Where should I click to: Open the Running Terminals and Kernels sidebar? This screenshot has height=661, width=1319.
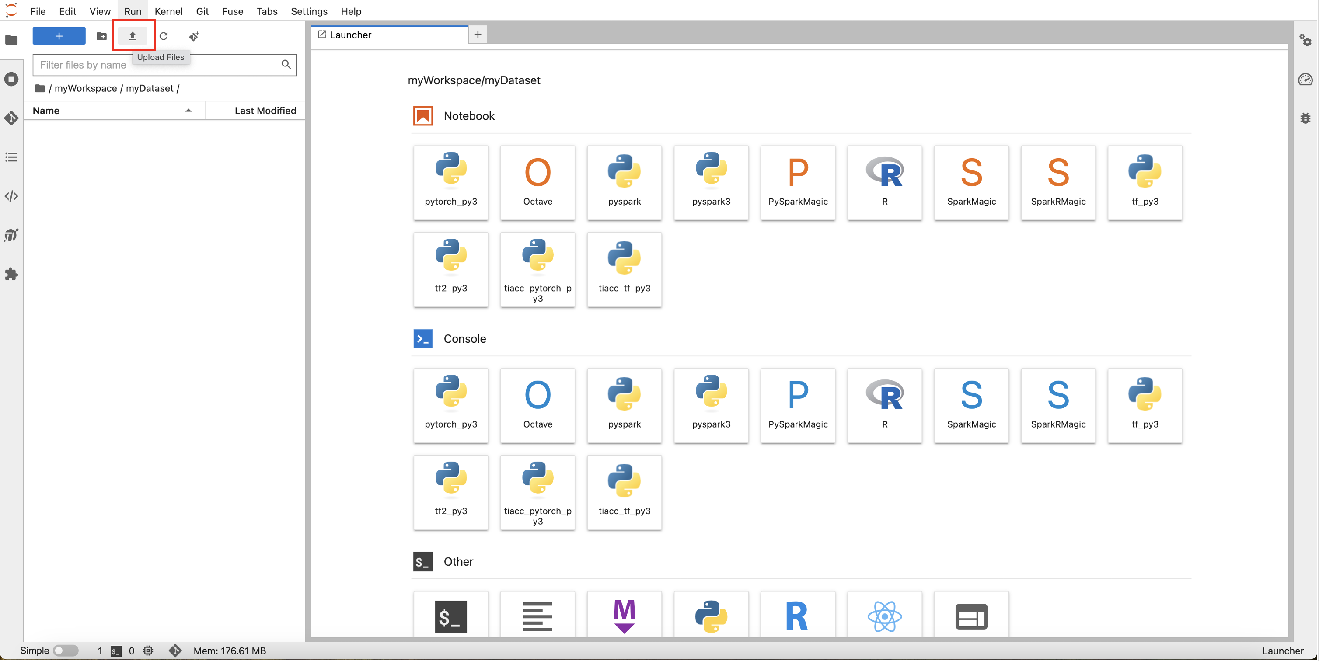click(x=11, y=79)
